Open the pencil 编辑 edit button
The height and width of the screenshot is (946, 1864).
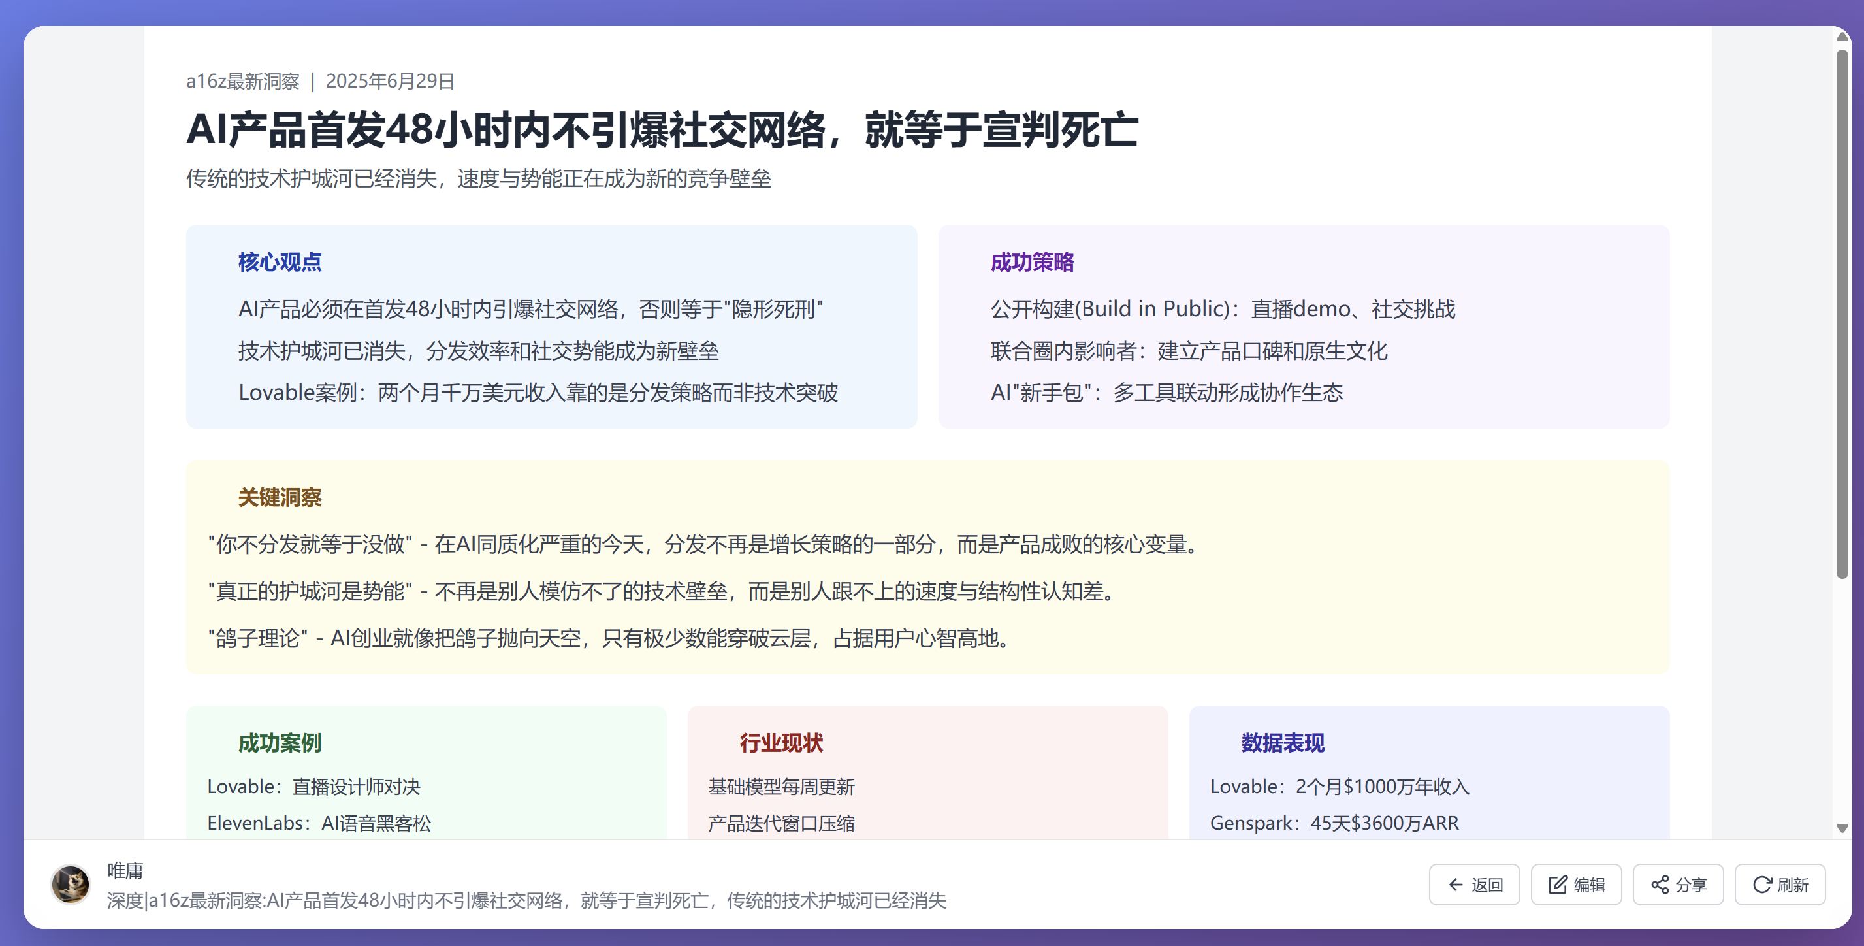(x=1576, y=885)
